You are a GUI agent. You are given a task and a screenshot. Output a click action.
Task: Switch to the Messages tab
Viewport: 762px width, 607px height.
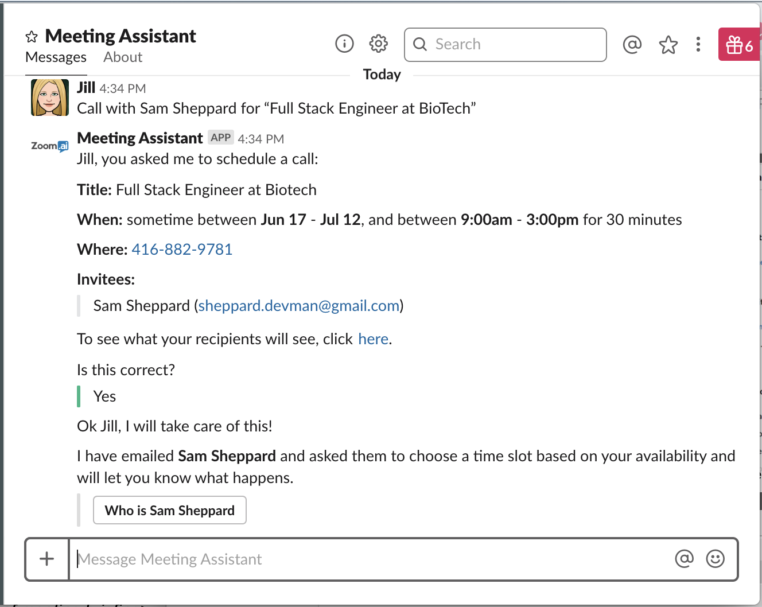point(56,57)
